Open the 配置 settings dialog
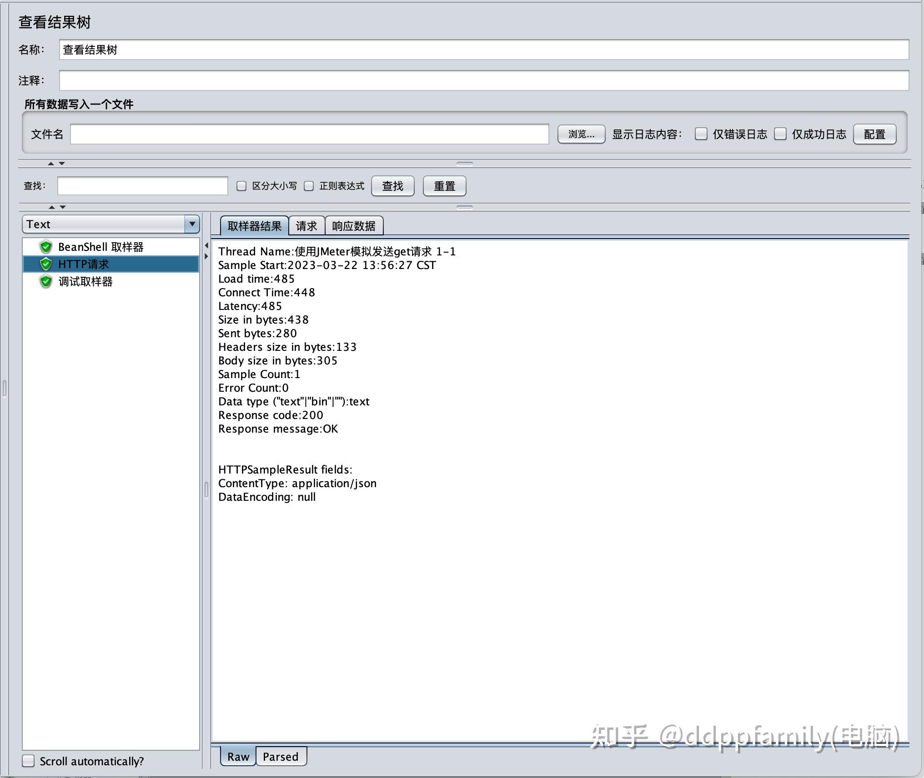 pos(874,134)
